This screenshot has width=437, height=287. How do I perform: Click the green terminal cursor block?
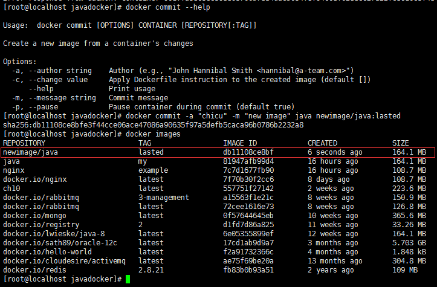(x=128, y=279)
